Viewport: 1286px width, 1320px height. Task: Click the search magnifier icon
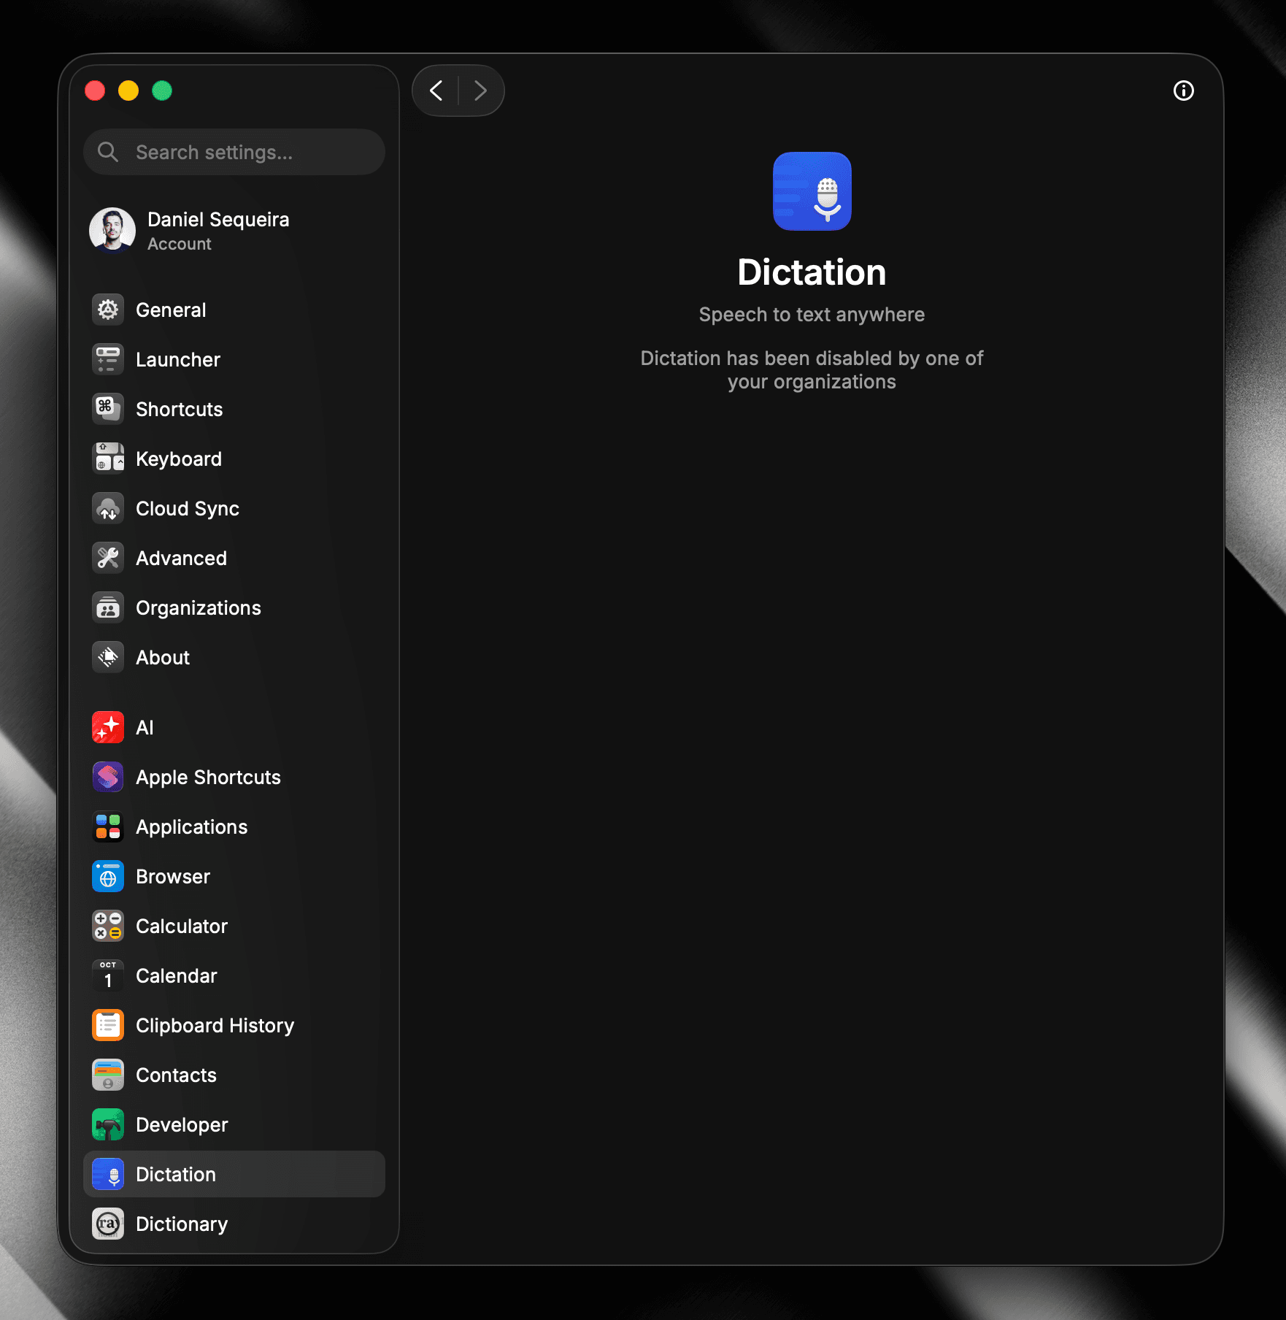(x=108, y=152)
